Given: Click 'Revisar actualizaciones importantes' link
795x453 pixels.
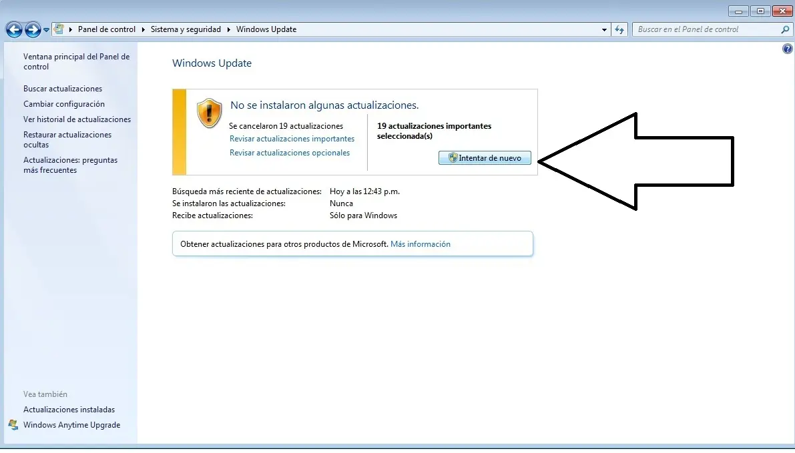Looking at the screenshot, I should 292,139.
